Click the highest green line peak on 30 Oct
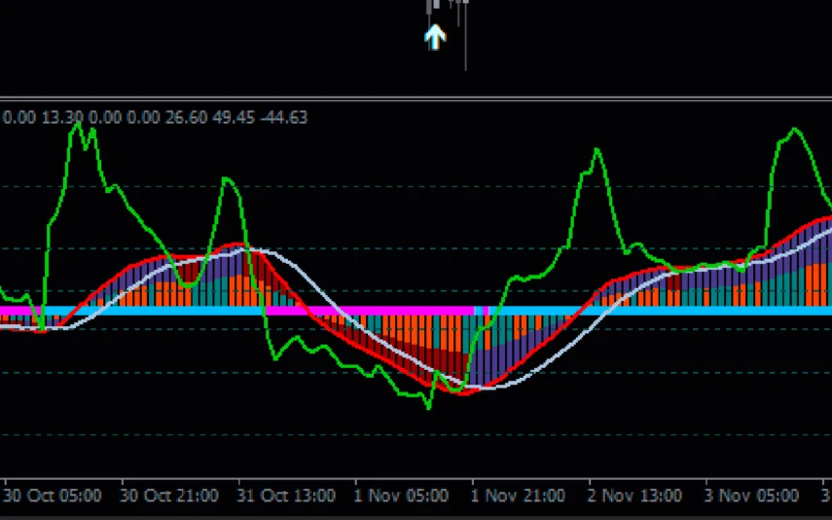This screenshot has height=520, width=832. [77, 126]
